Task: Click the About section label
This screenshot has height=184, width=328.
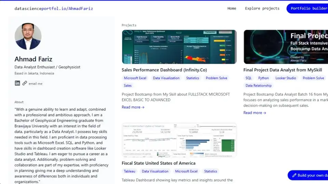Action: [19, 102]
